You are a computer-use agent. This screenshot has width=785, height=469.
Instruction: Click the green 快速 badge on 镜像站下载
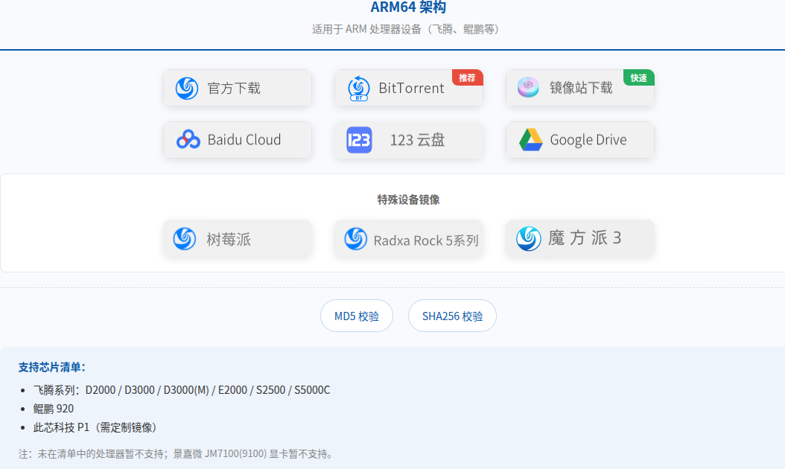(x=638, y=77)
